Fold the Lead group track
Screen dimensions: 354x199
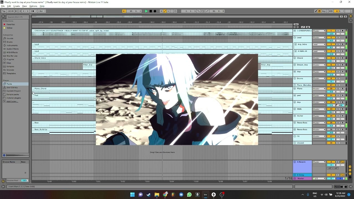point(295,38)
